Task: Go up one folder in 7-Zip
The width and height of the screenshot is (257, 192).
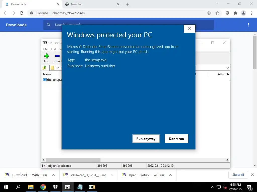Action: pos(44,67)
